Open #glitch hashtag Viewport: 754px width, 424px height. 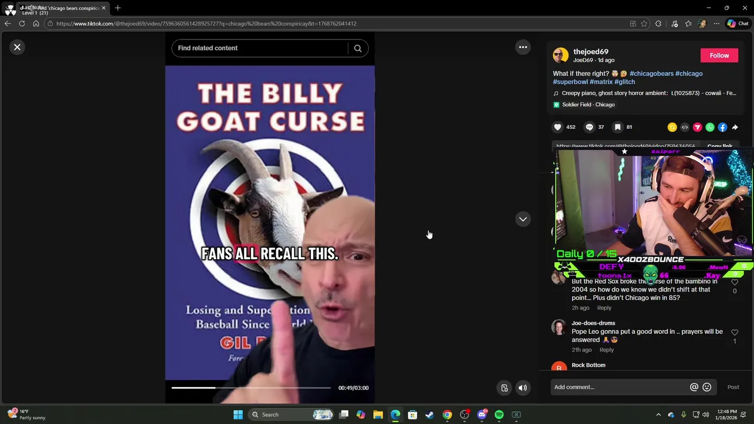pos(624,82)
